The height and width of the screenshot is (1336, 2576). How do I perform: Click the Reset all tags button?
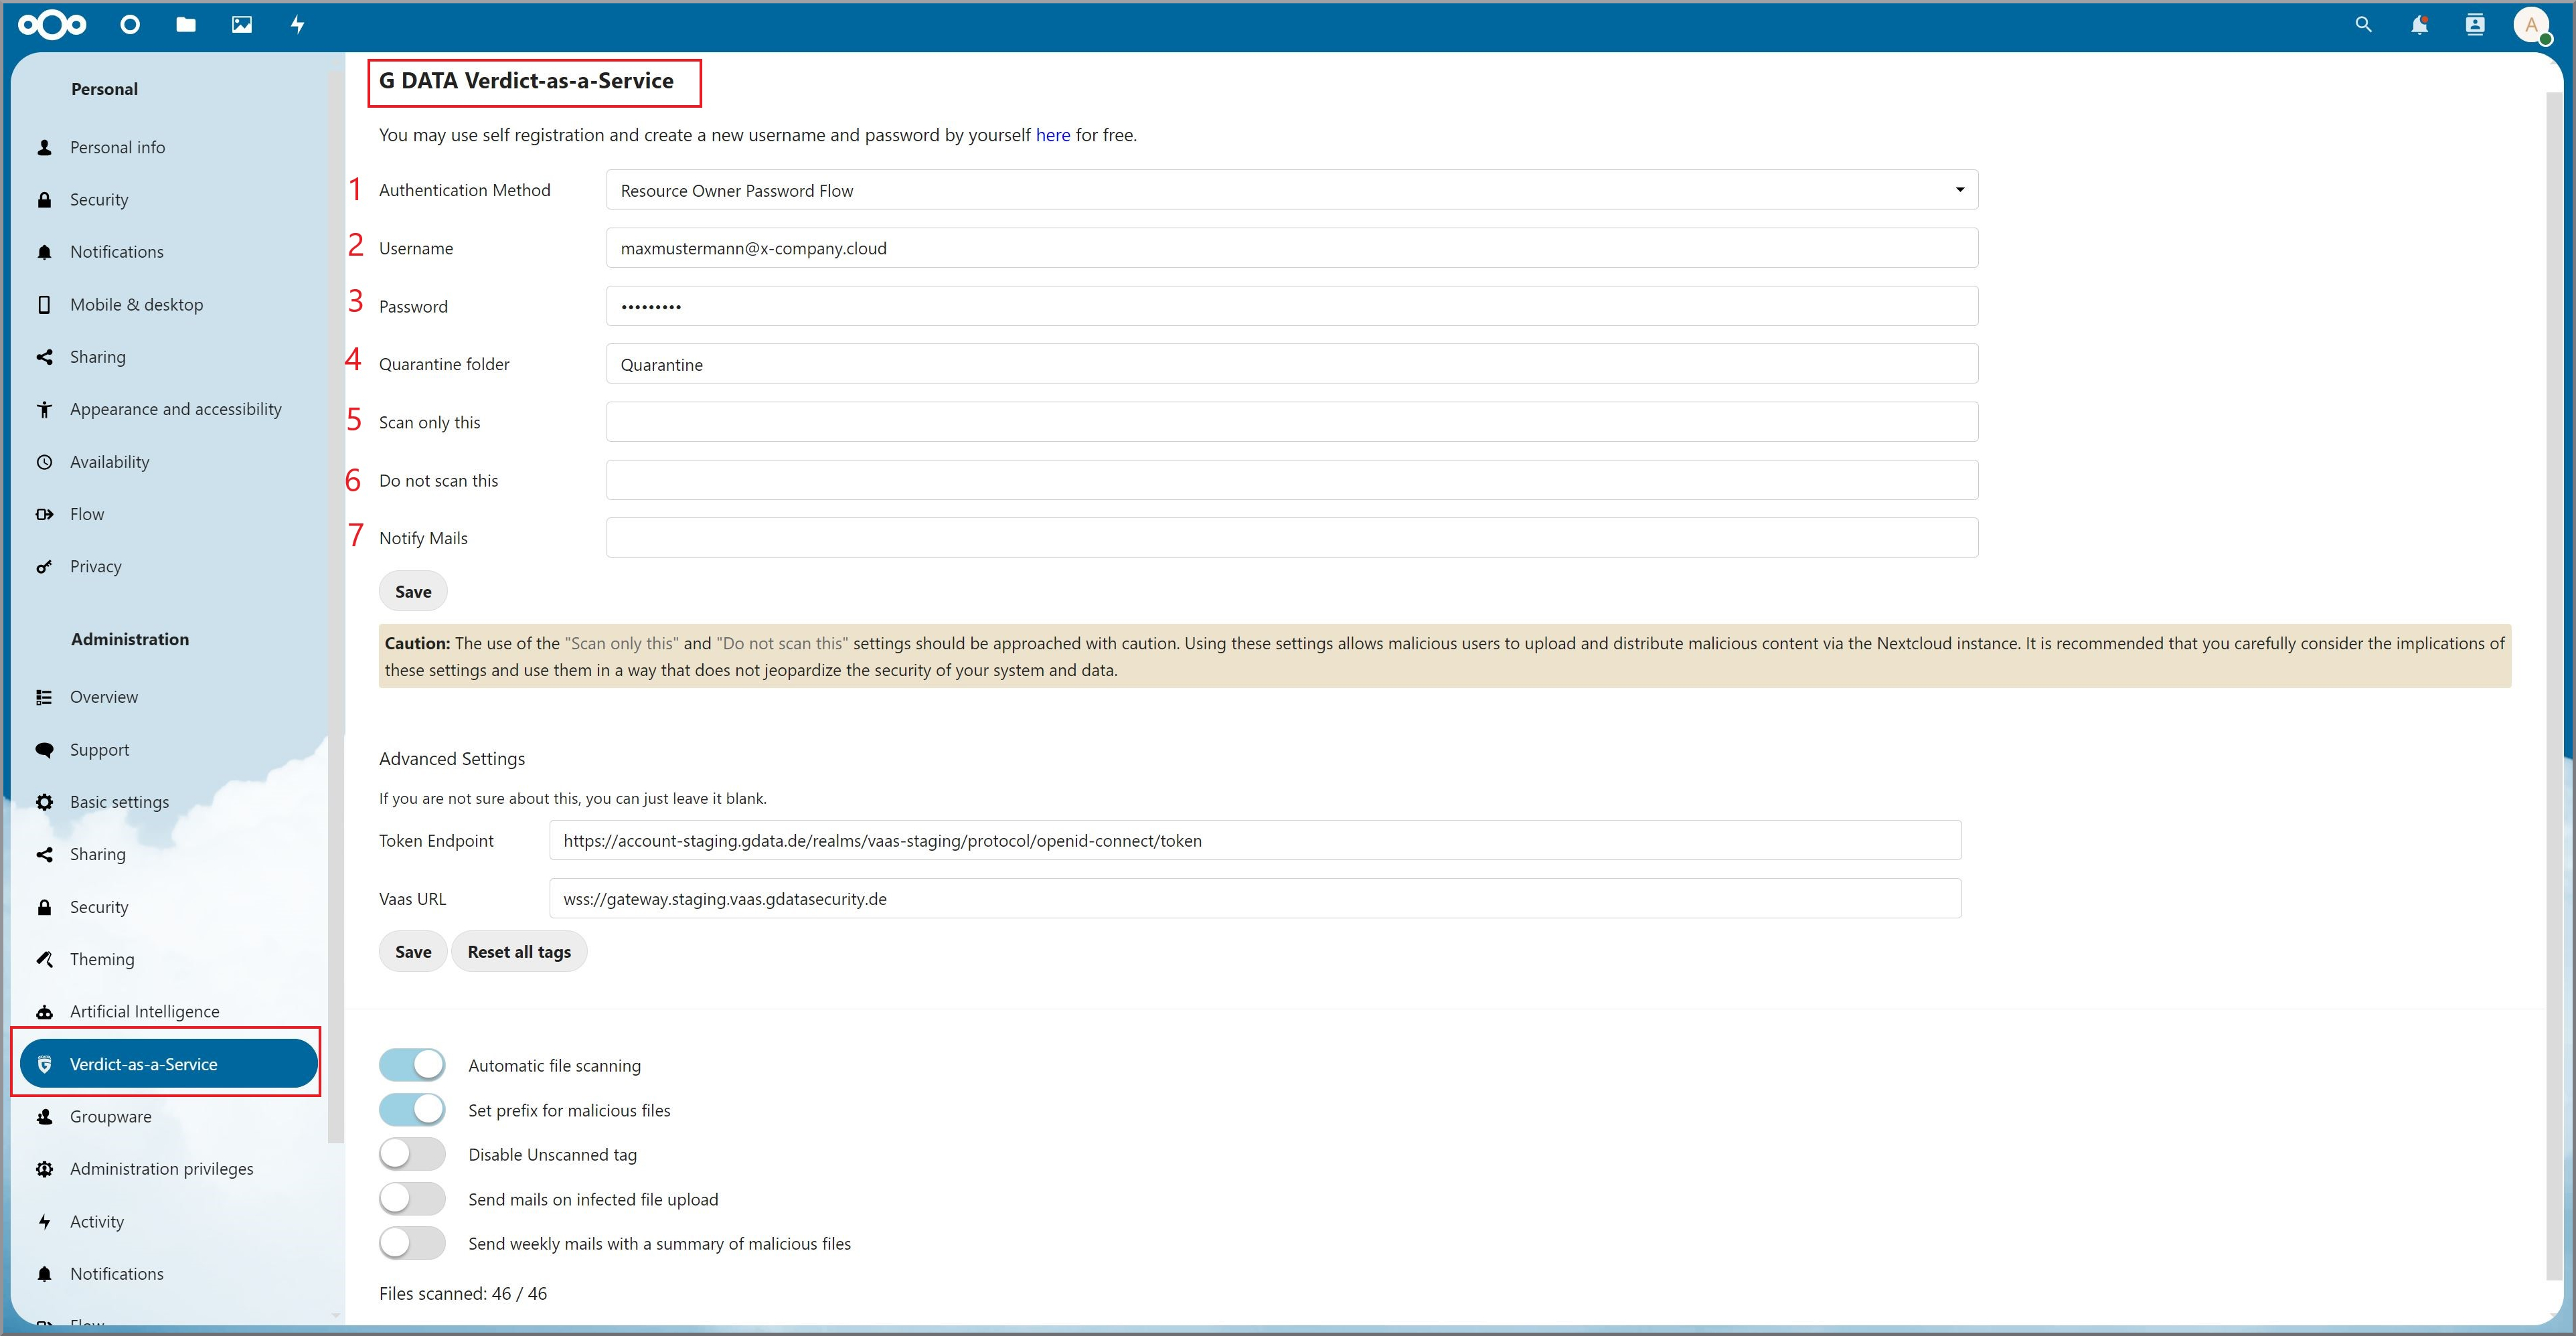pos(519,951)
